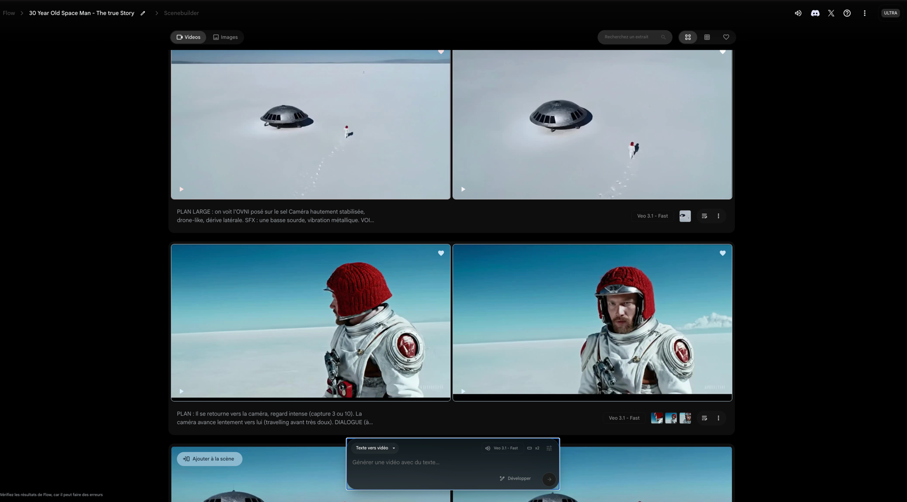Select the Videos tab
This screenshot has width=907, height=502.
click(189, 37)
